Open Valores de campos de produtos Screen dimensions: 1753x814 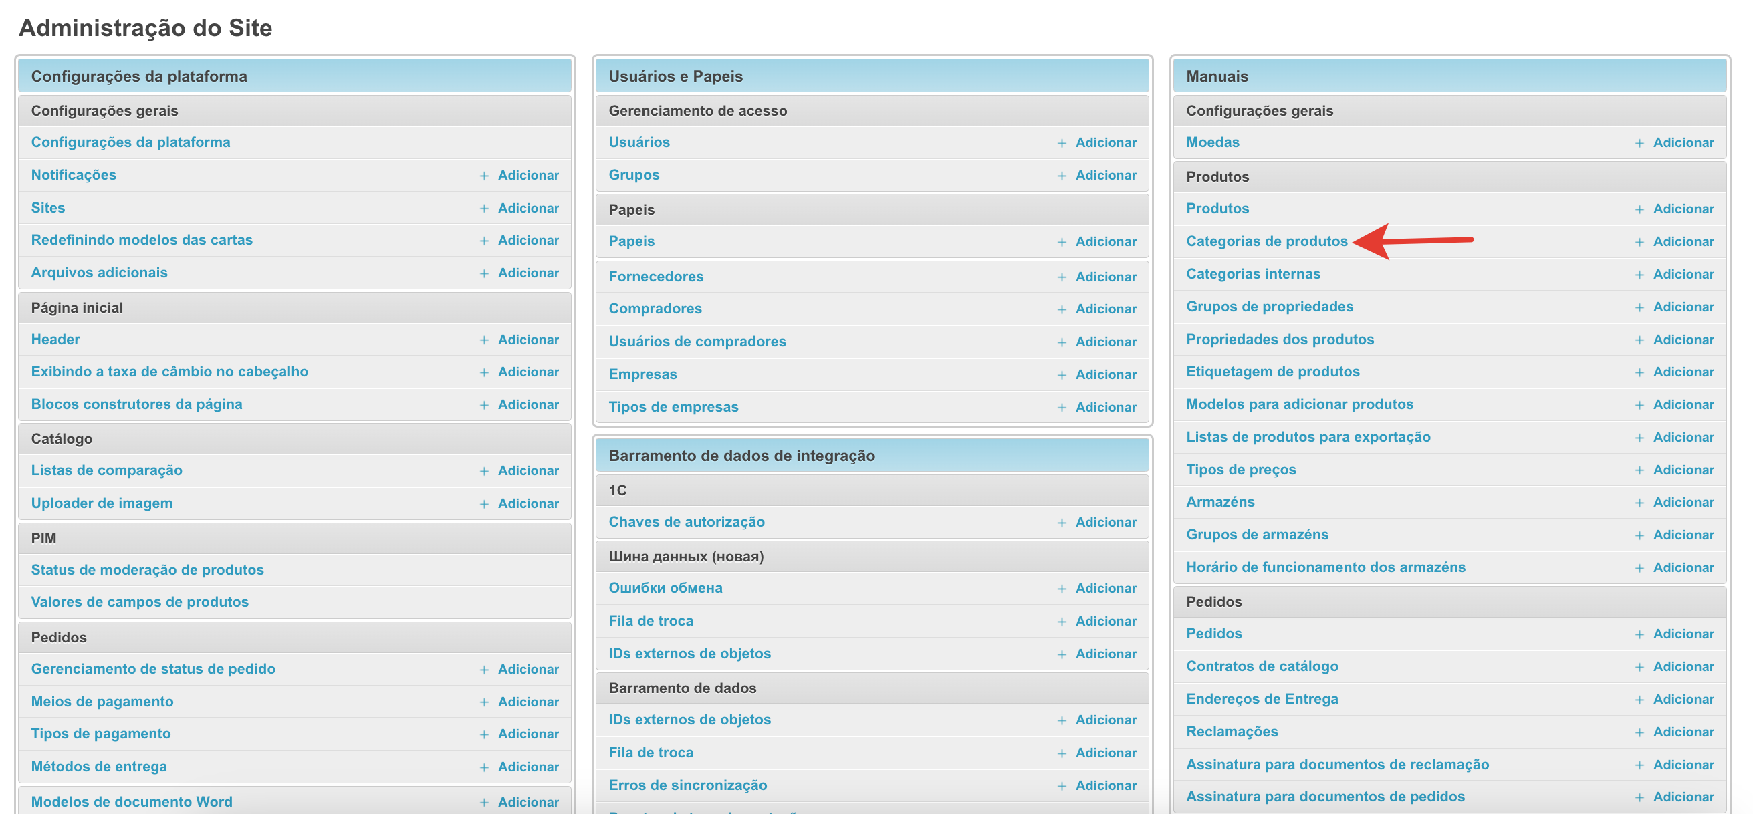point(140,603)
